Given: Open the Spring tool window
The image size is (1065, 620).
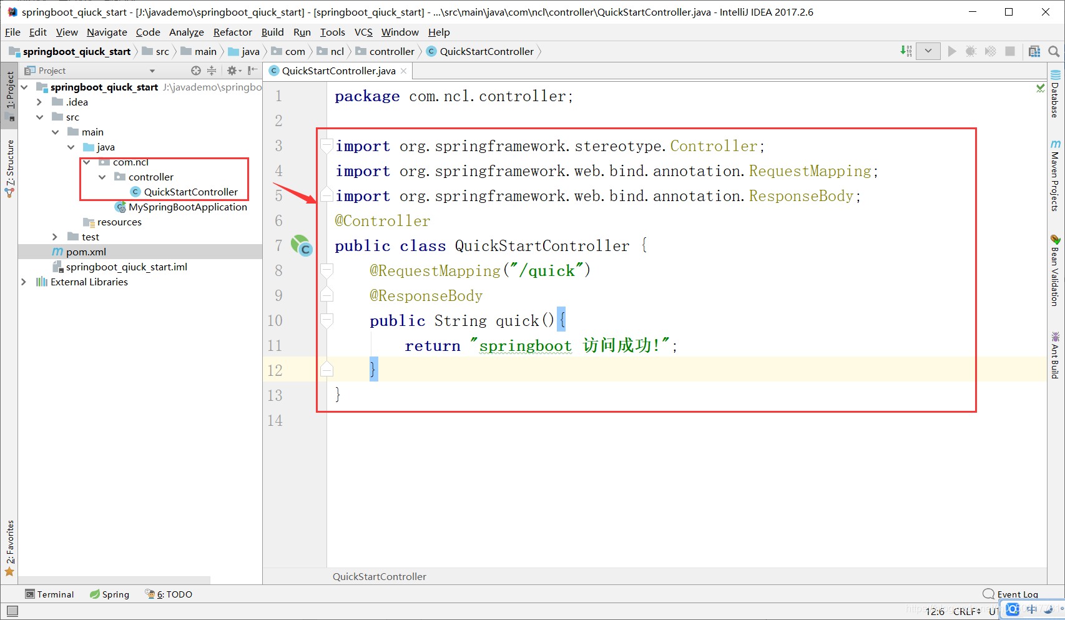Looking at the screenshot, I should click(x=109, y=594).
